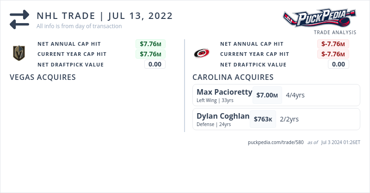Click Pacioretty's $7.00M cap hit badge
Screen dimensions: 370x193
(267, 95)
